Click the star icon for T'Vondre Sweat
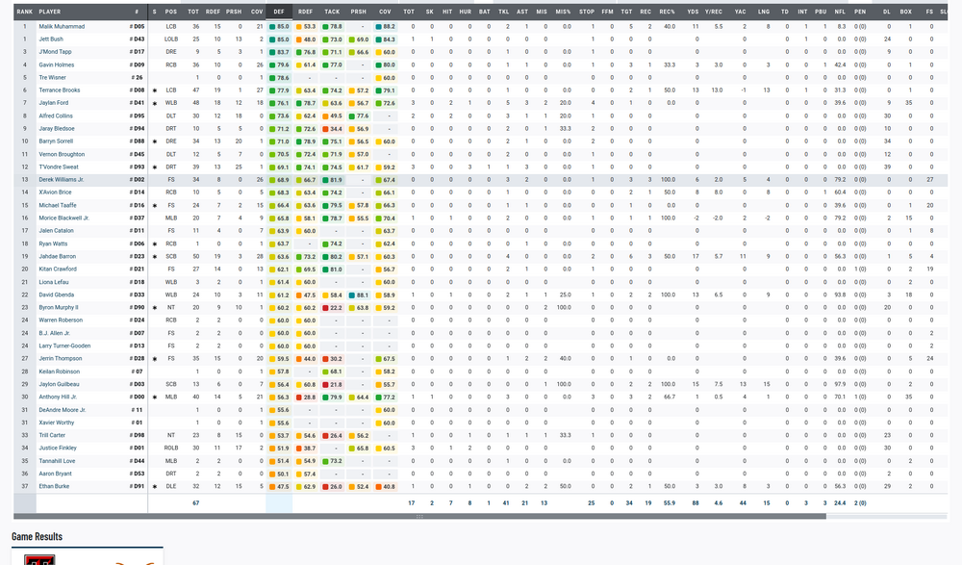Screen dimensions: 962x565 [x=155, y=167]
